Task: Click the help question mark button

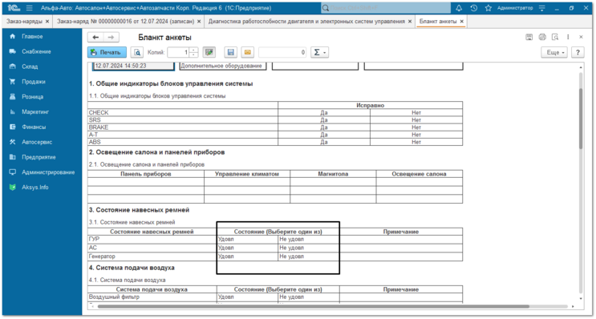Action: click(x=578, y=52)
